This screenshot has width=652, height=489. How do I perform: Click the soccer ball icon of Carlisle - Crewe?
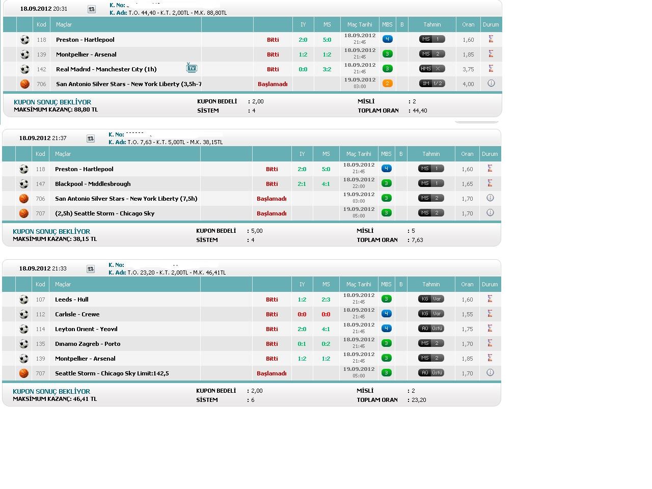(23, 314)
